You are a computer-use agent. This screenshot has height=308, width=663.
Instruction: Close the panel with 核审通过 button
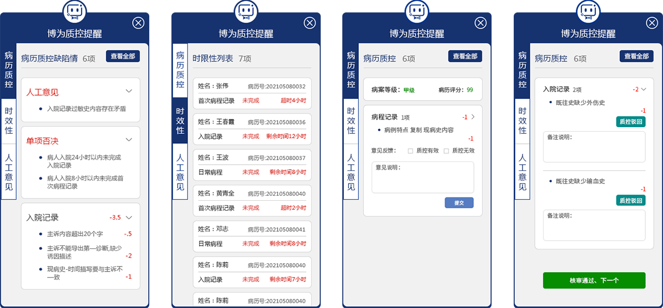coord(652,23)
